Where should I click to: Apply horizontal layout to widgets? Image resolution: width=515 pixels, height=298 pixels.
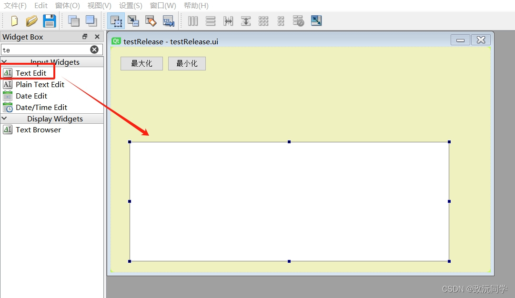[x=193, y=21]
